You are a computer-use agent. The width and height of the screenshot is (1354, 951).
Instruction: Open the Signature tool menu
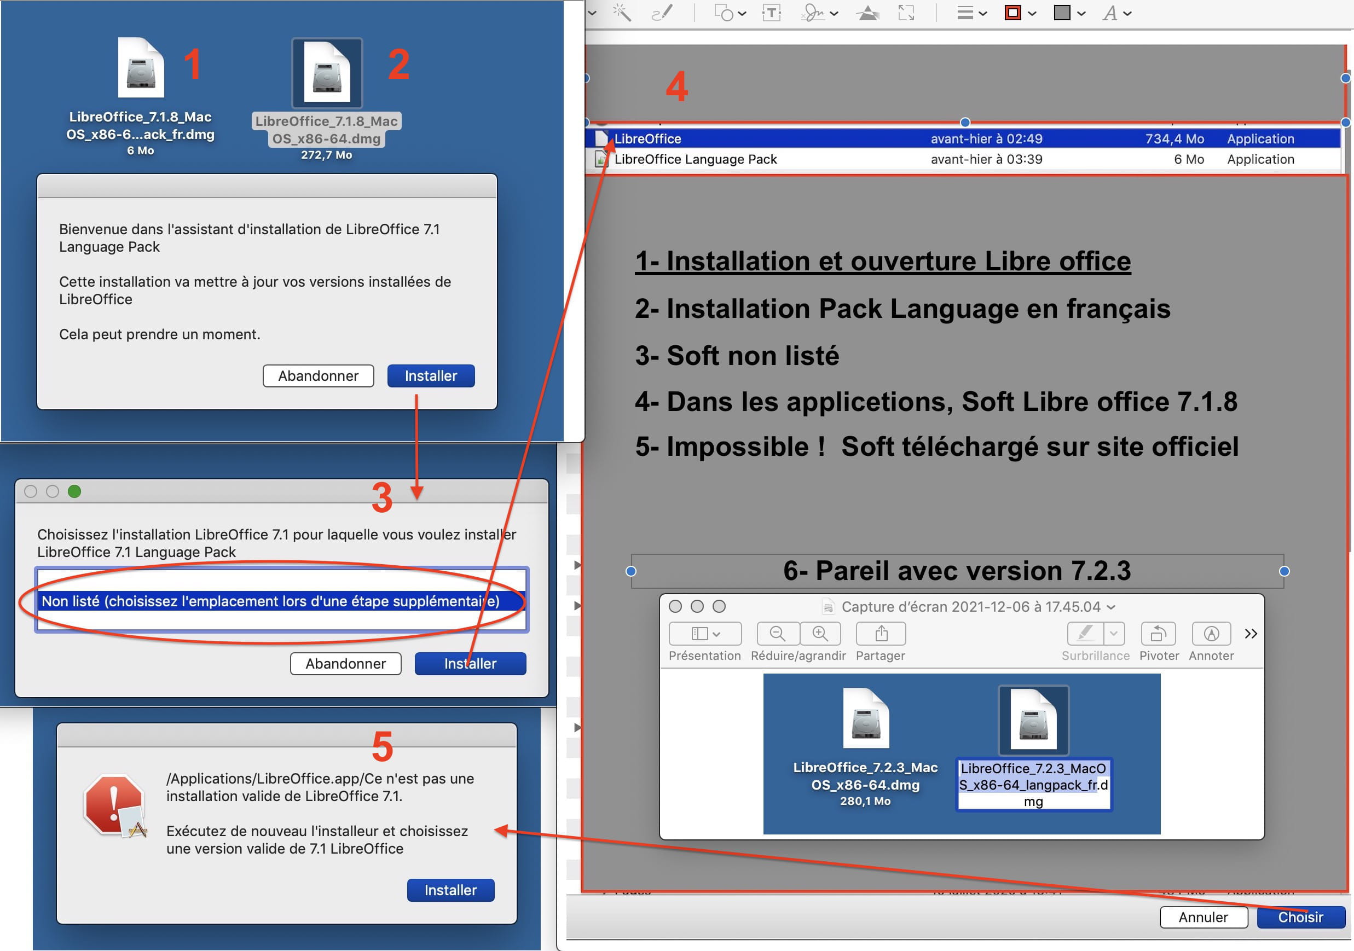820,13
